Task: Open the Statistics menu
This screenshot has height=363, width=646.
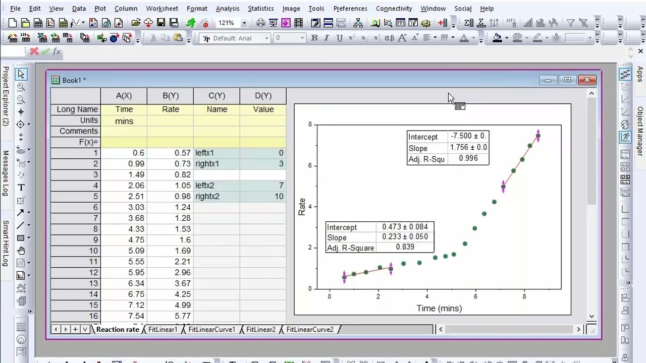Action: point(260,9)
